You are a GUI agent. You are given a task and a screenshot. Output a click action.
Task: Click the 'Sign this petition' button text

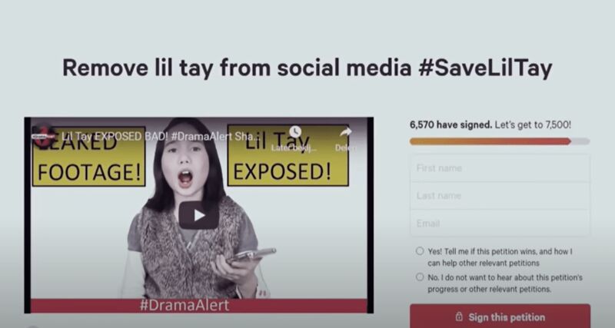click(507, 317)
